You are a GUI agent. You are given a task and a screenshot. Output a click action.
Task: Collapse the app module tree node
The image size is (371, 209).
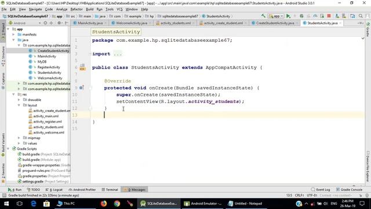click(x=9, y=29)
